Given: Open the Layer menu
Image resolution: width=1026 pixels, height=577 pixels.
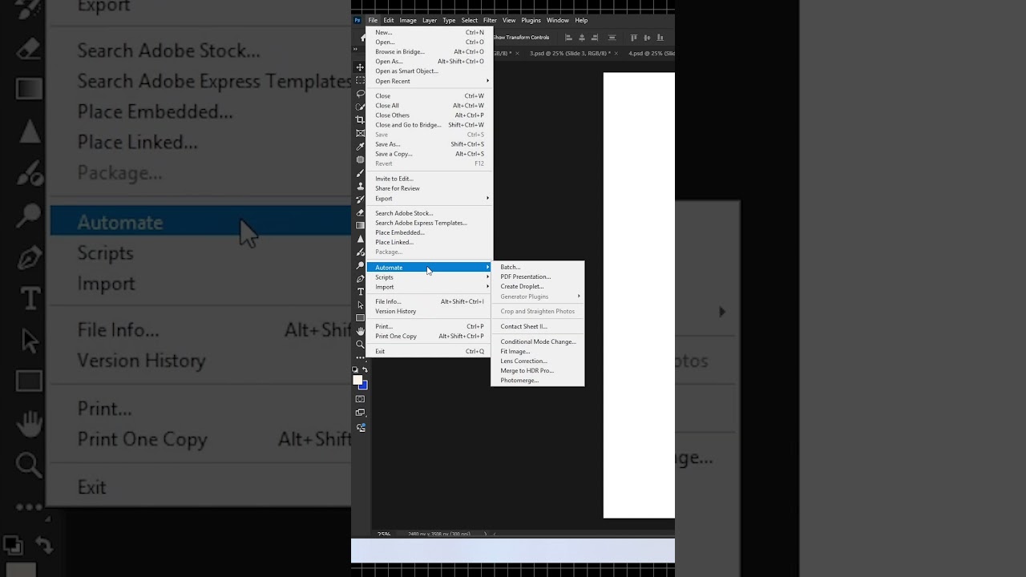Looking at the screenshot, I should (430, 20).
